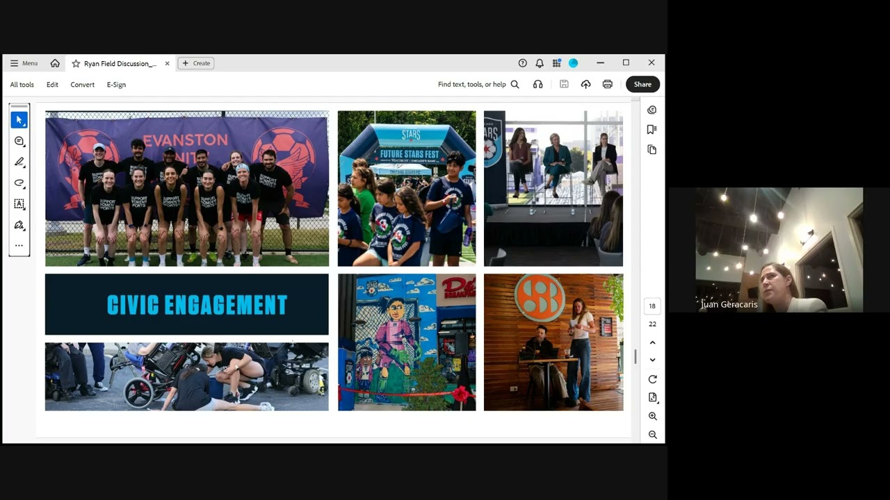Open the E-Sign menu
The width and height of the screenshot is (890, 500).
(x=116, y=85)
